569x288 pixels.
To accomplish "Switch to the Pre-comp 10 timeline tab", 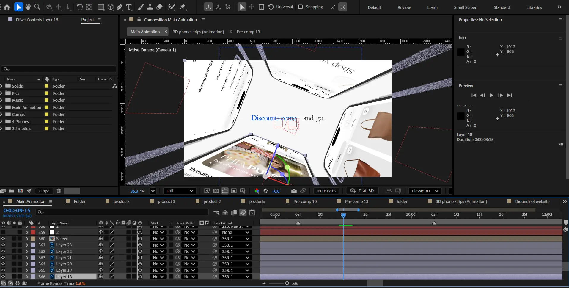I will tap(305, 201).
